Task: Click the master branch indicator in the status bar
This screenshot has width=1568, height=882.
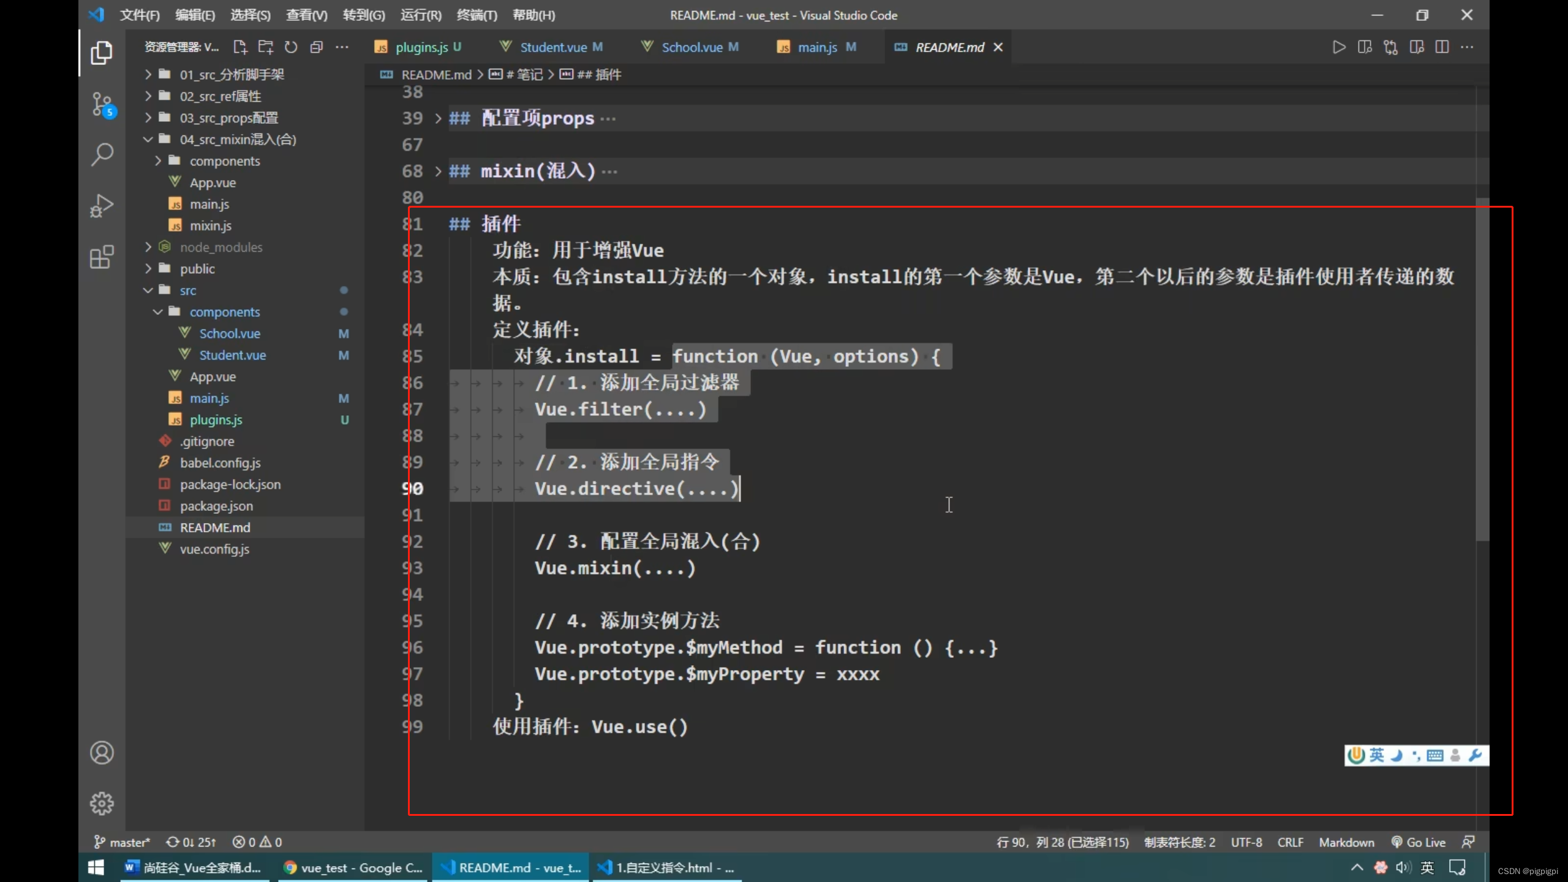Action: click(x=122, y=842)
